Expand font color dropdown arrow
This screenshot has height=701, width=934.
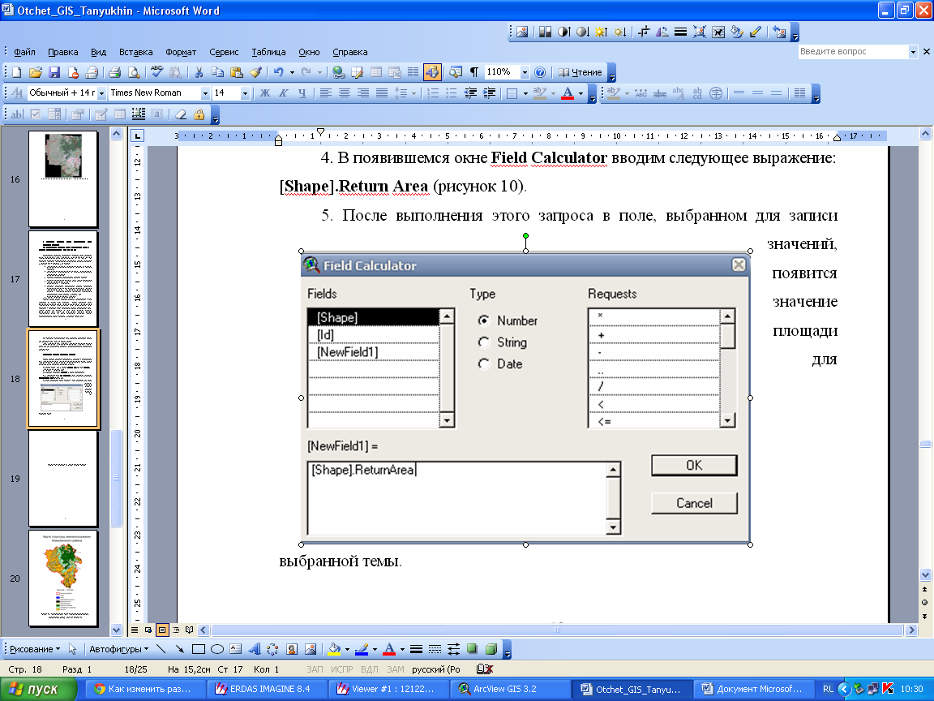[581, 93]
